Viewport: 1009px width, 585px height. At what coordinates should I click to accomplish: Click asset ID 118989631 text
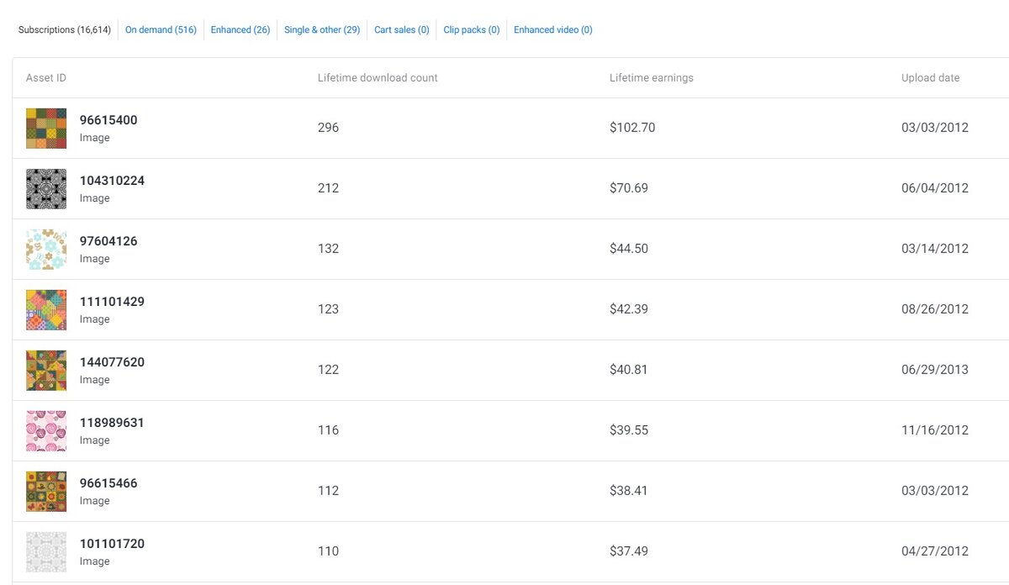coord(112,423)
